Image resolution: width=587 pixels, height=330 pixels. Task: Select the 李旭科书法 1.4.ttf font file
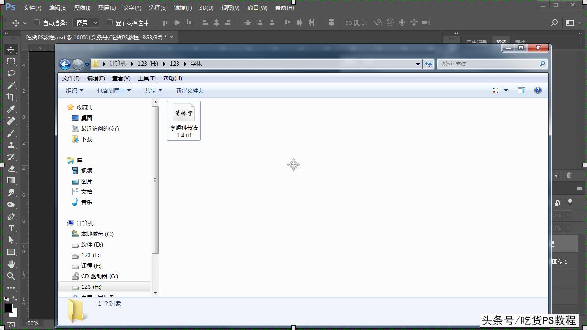click(184, 121)
